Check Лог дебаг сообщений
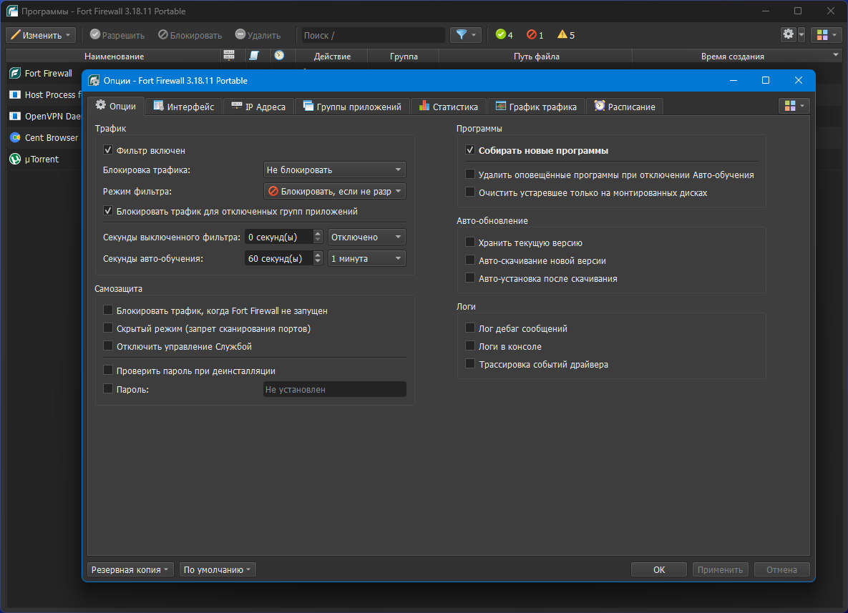The height and width of the screenshot is (613, 848). (470, 328)
